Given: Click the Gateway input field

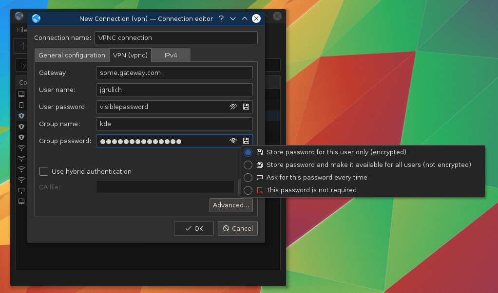Looking at the screenshot, I should [x=174, y=73].
